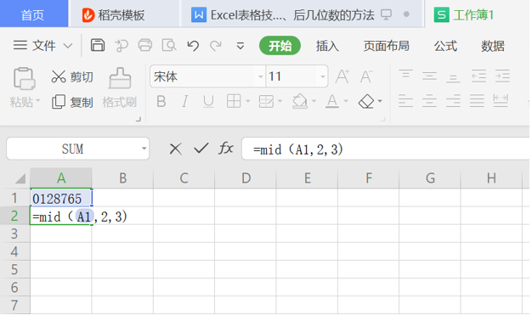
Task: Click the Fill Color bucket icon
Action: pyautogui.click(x=300, y=101)
